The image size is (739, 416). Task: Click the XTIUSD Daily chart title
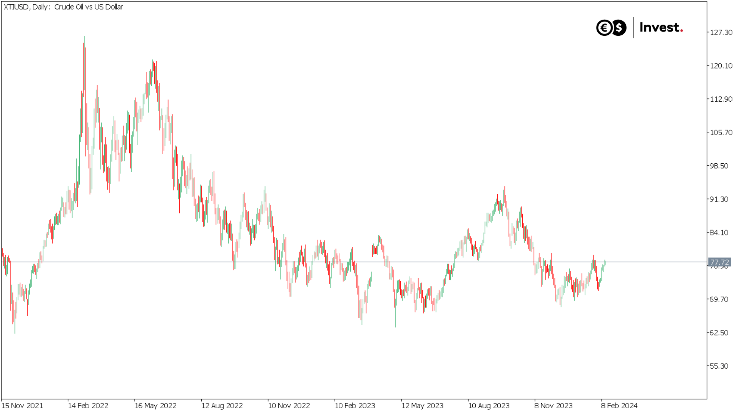(63, 7)
